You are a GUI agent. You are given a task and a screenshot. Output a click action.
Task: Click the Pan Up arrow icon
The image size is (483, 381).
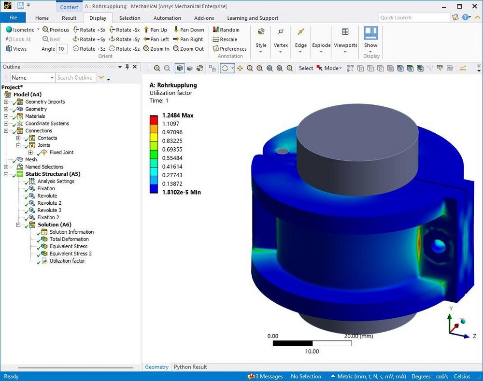147,30
